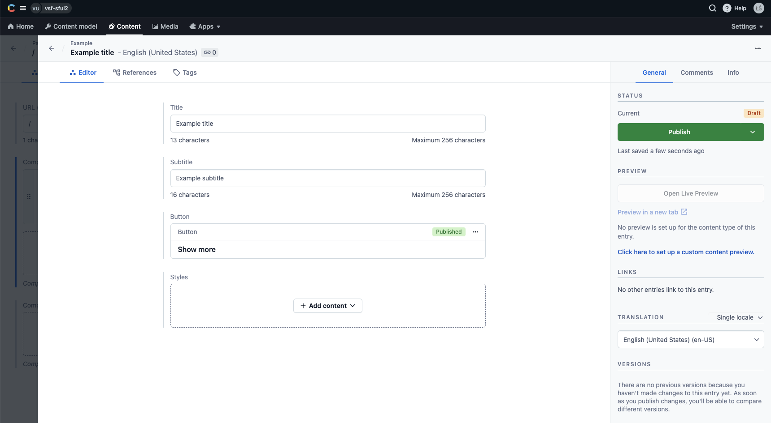
Task: Click the search magnifier icon
Action: (x=712, y=8)
